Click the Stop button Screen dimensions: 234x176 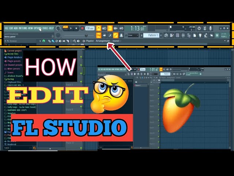click(x=76, y=28)
